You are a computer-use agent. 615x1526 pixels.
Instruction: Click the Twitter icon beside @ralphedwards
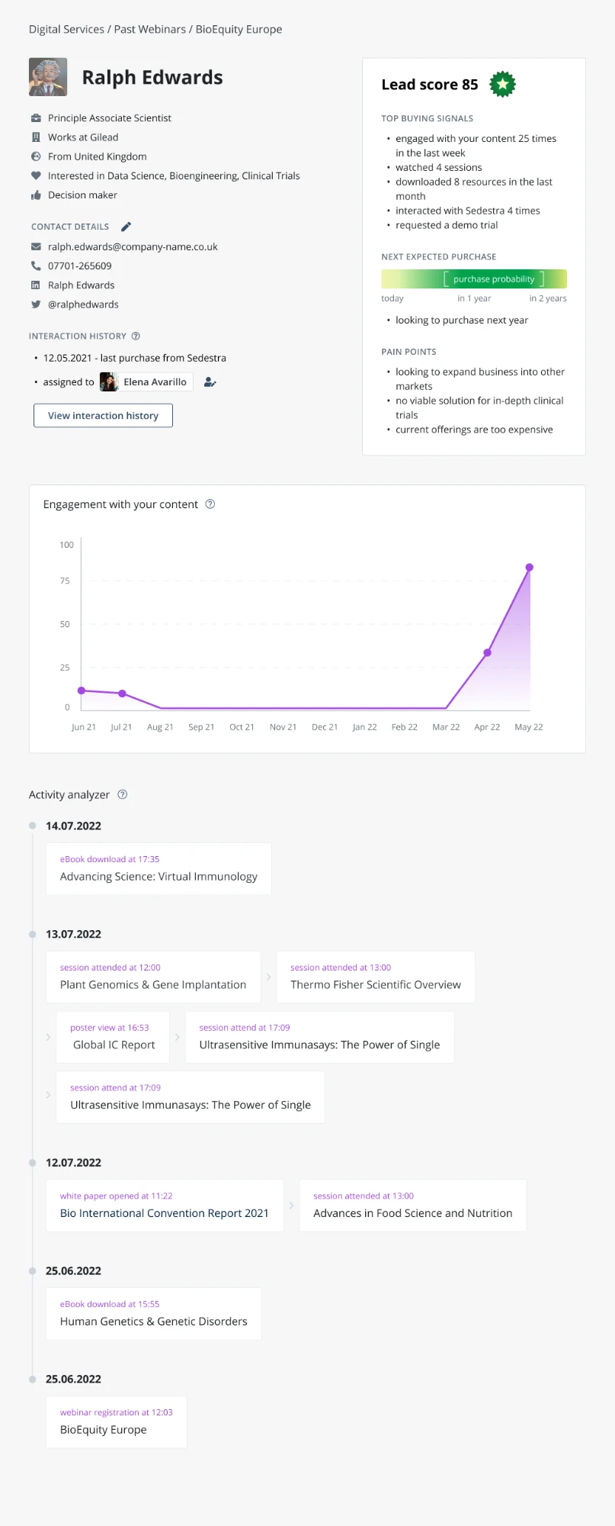[36, 304]
